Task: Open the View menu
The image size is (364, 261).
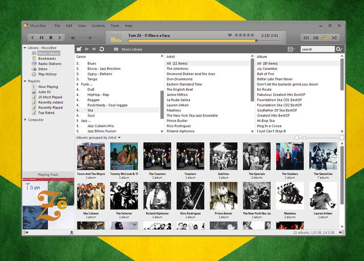Action: (x=82, y=26)
